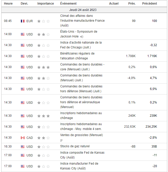Image resolution: width=168 pixels, height=172 pixels.
Task: Click the Canadian flag in the CAD row
Action: click(23, 138)
